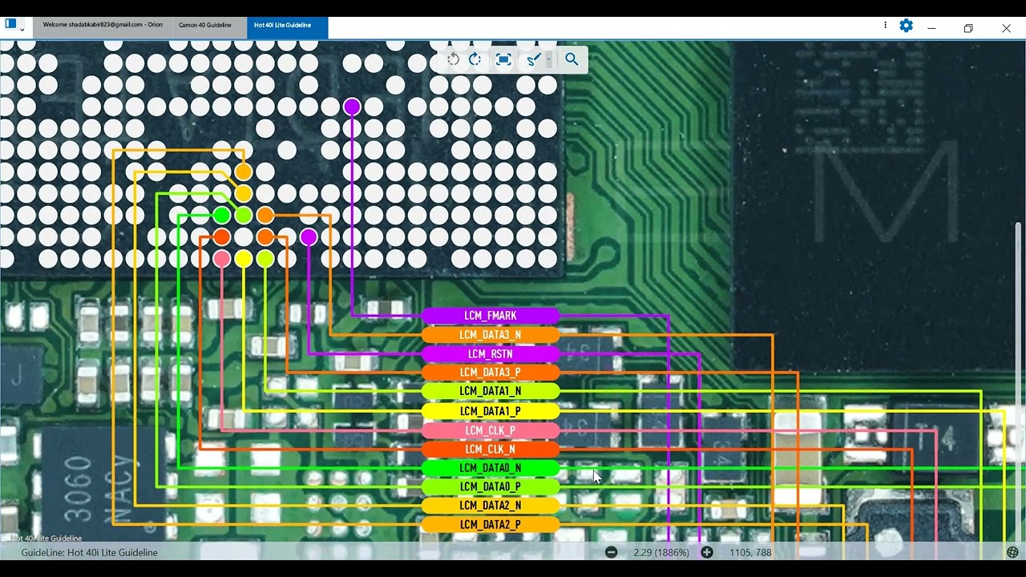
Task: Select the LCM_RSTN signal label
Action: [491, 353]
